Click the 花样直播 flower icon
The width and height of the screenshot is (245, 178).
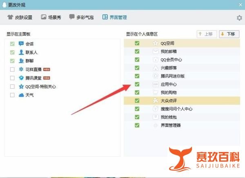point(21,69)
